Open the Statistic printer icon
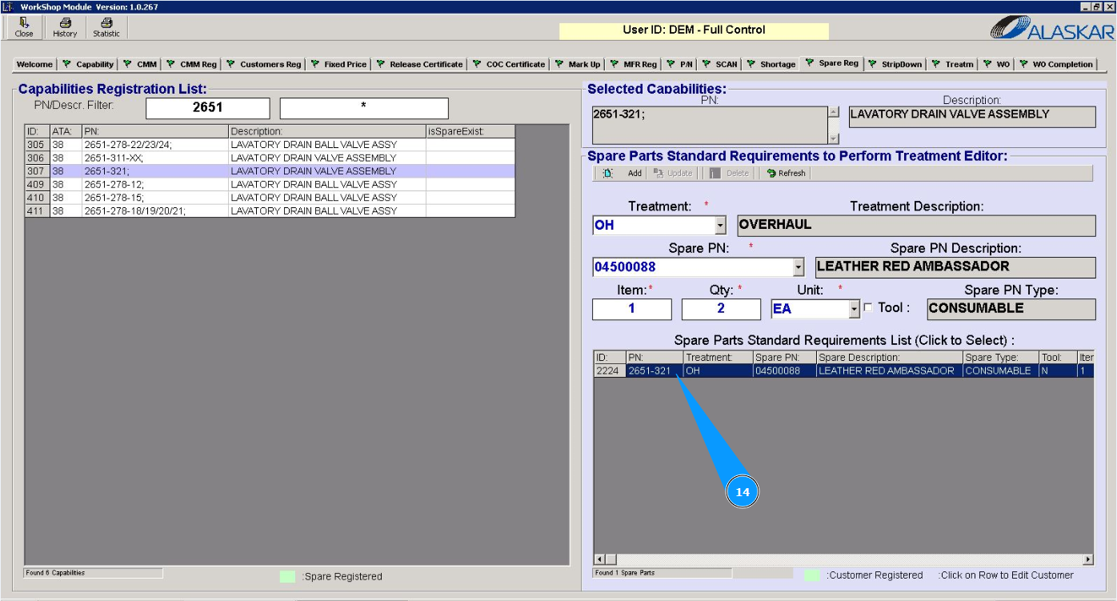Screen dimensions: 1117x601 [106, 22]
